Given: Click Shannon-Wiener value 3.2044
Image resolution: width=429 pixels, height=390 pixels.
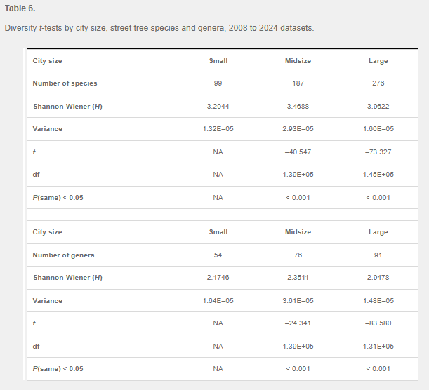Looking at the screenshot, I should (218, 106).
